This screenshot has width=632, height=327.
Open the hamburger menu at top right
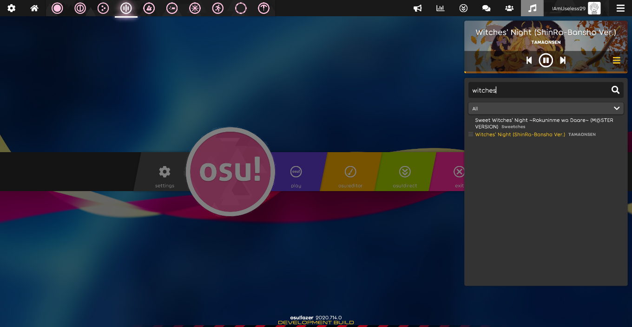pyautogui.click(x=620, y=8)
